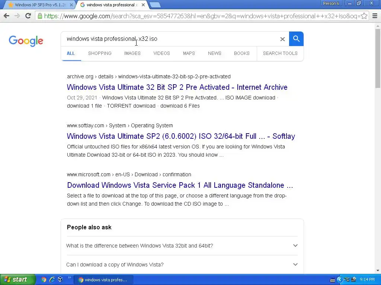The width and height of the screenshot is (381, 285).
Task: Switch to the NEWS results tab
Action: point(215,53)
